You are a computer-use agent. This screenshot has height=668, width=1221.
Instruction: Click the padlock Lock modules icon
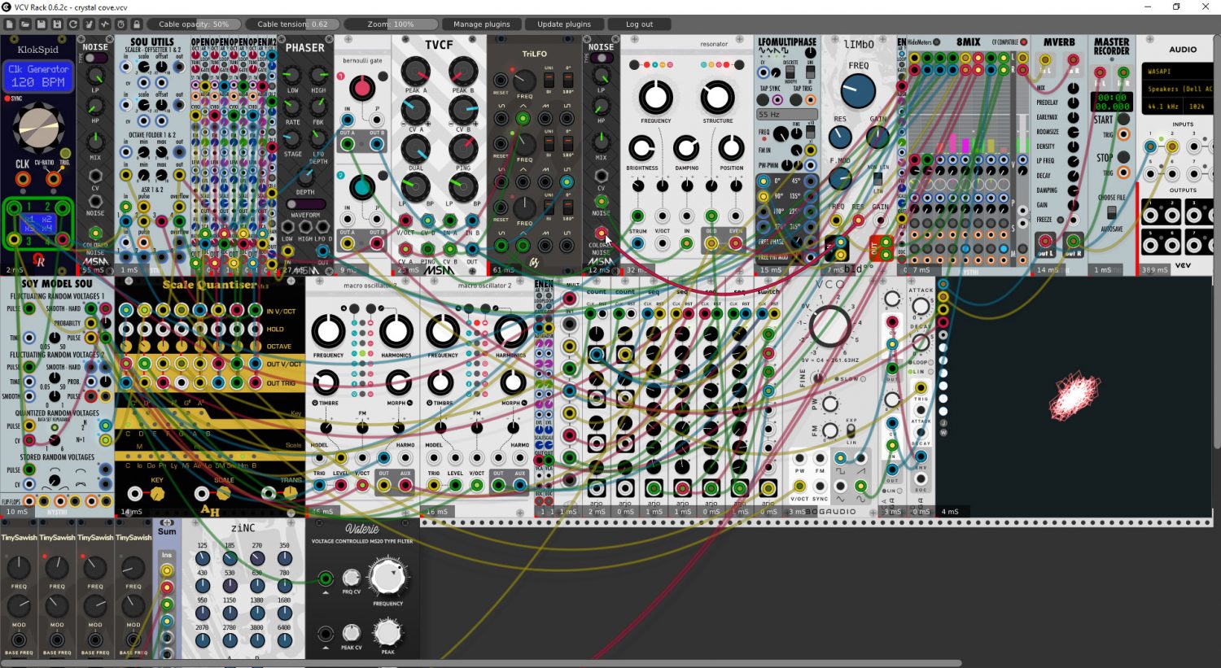[x=137, y=24]
